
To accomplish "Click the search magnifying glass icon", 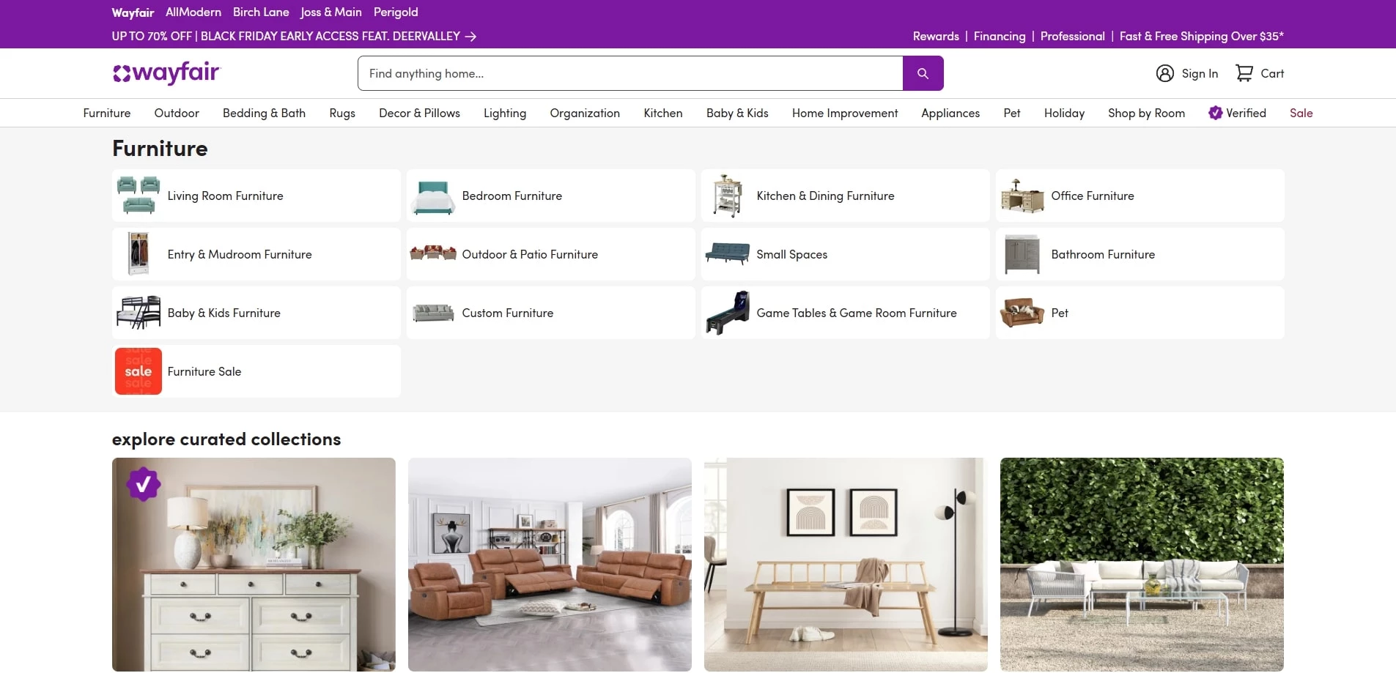I will (923, 73).
